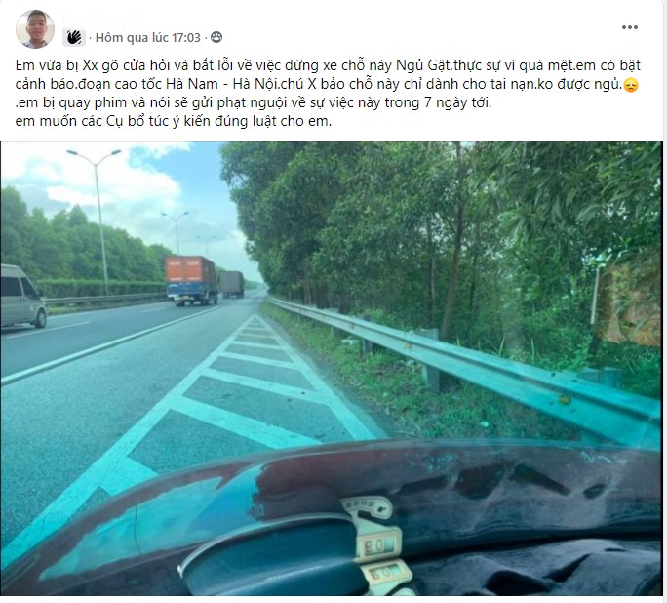Click the words "Ngủ Gật" in post
The width and height of the screenshot is (667, 603).
coord(422,66)
